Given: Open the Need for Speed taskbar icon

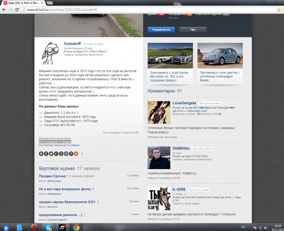Looking at the screenshot, I should 62,227.
